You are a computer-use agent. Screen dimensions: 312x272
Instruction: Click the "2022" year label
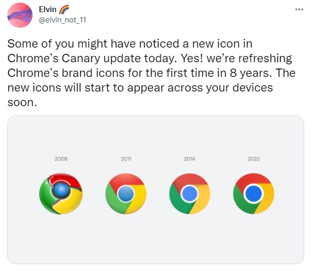click(253, 159)
